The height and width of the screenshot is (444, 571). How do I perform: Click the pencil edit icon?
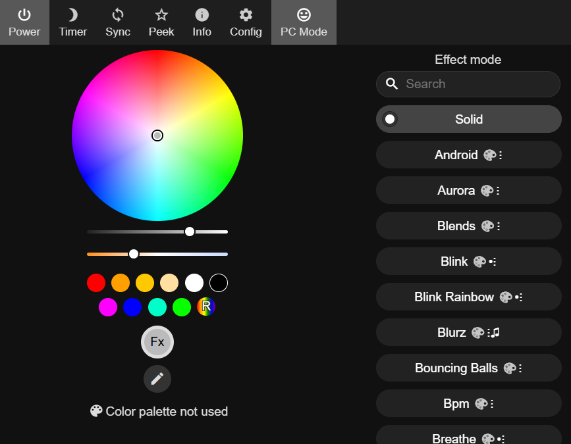click(157, 379)
